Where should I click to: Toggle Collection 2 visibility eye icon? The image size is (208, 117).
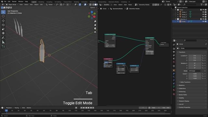[203, 19]
